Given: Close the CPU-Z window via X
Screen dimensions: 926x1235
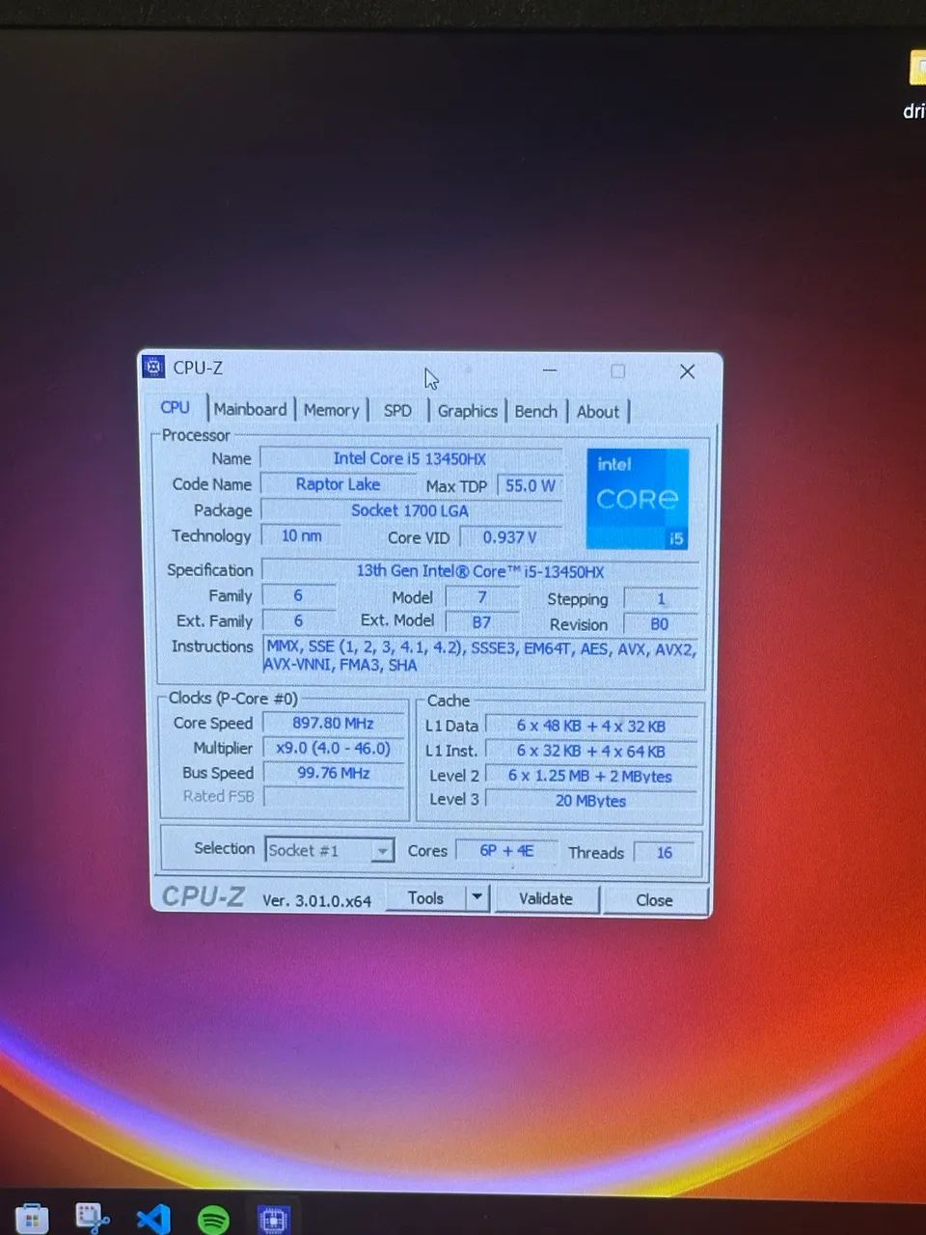Looking at the screenshot, I should point(688,371).
